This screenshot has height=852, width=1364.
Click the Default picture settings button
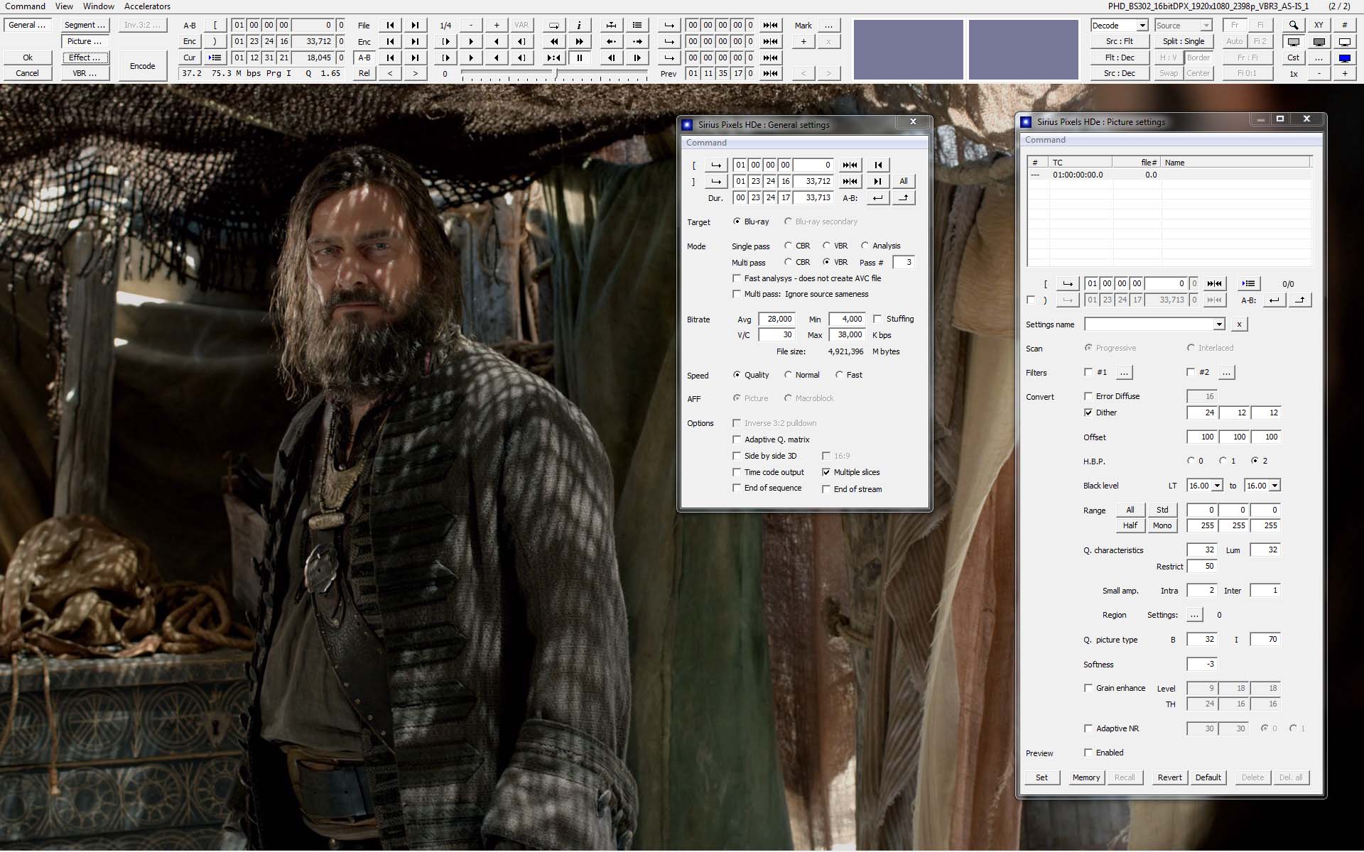pyautogui.click(x=1207, y=777)
